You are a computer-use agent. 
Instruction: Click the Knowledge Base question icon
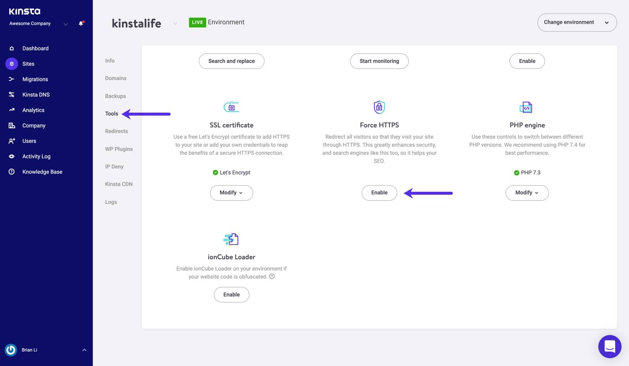(x=12, y=172)
